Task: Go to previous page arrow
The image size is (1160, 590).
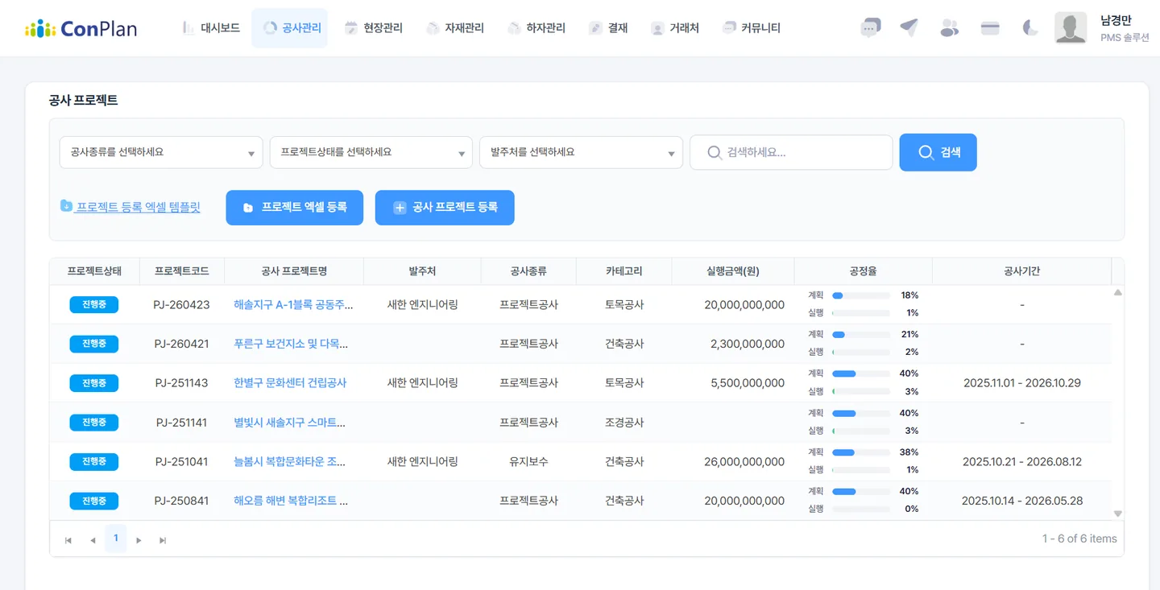Action: point(93,540)
